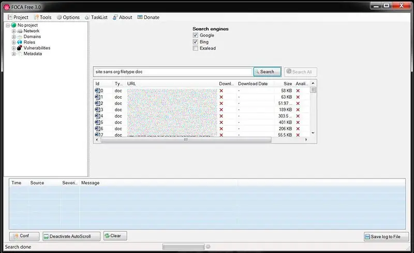Expand the Network tree node
Image resolution: width=414 pixels, height=253 pixels.
click(14, 31)
